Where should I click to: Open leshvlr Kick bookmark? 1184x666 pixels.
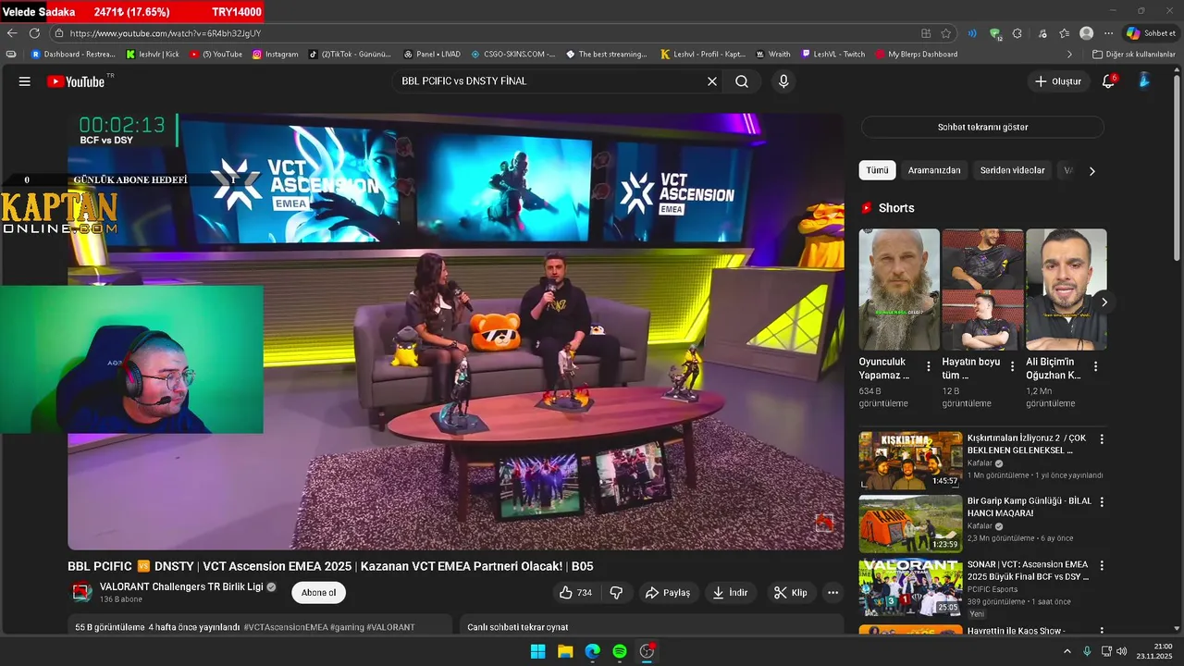point(154,55)
